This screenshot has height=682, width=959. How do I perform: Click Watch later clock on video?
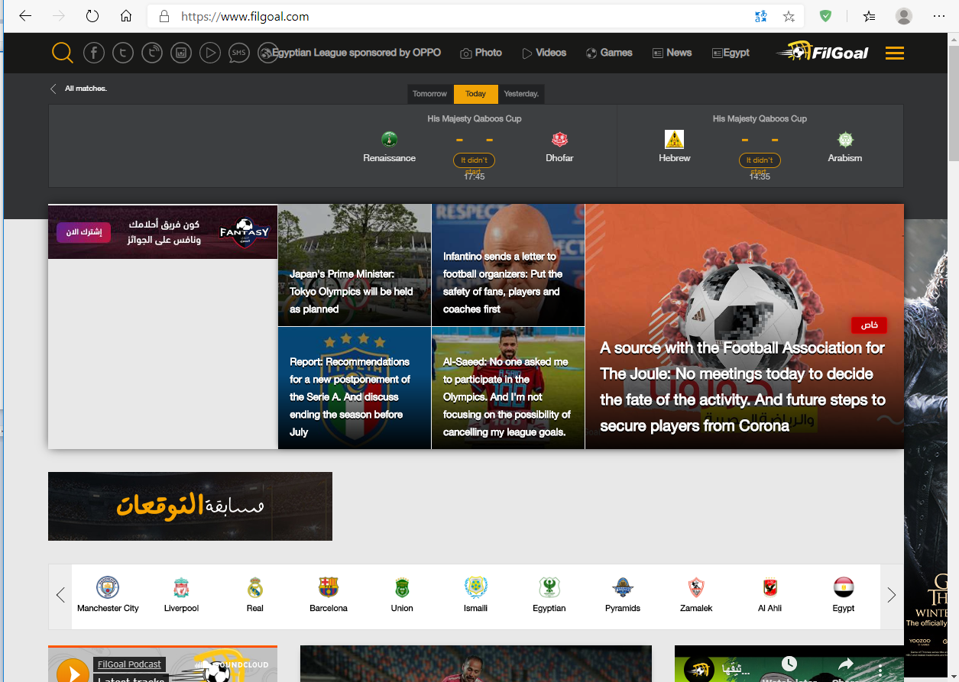tap(789, 664)
